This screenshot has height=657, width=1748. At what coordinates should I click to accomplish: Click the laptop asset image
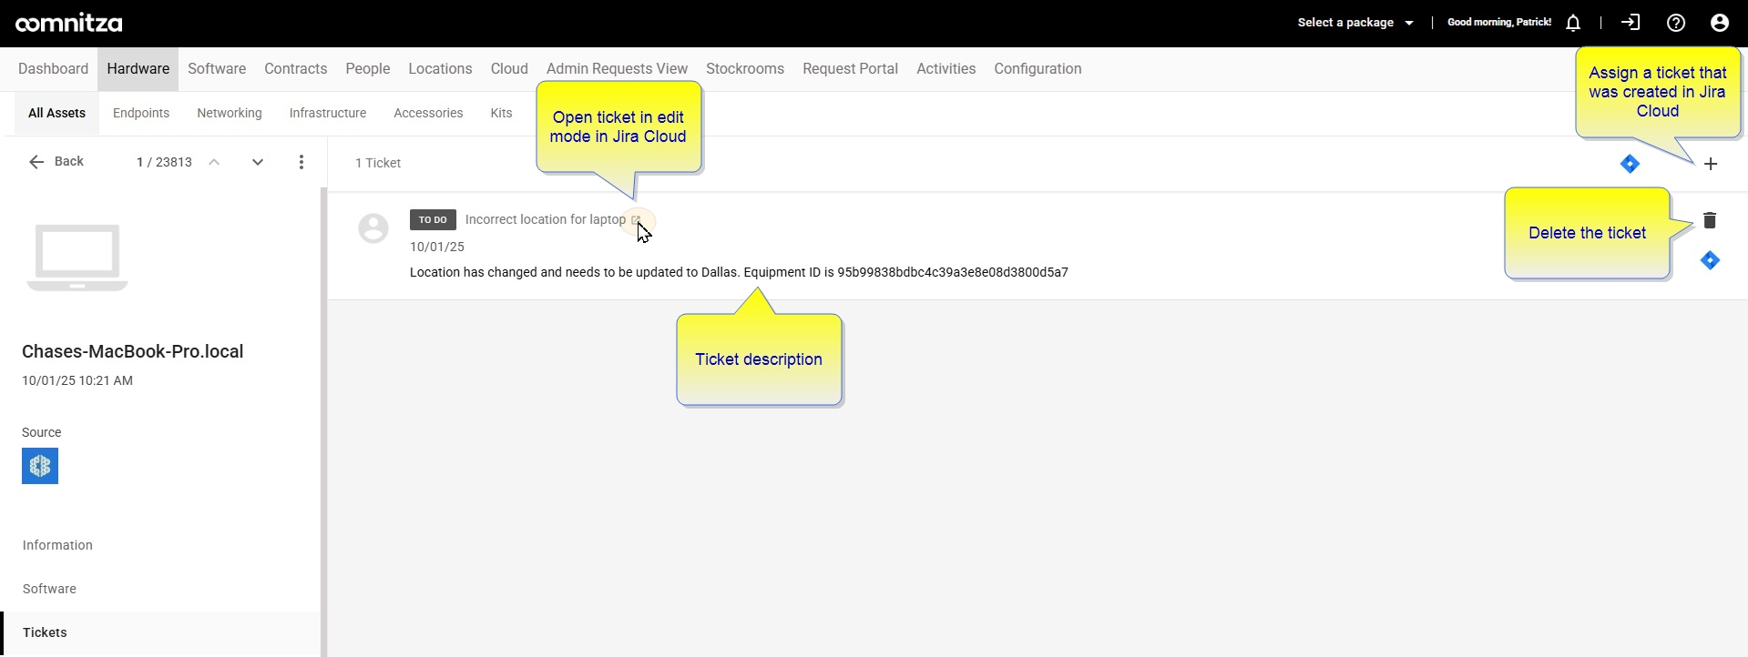[77, 258]
